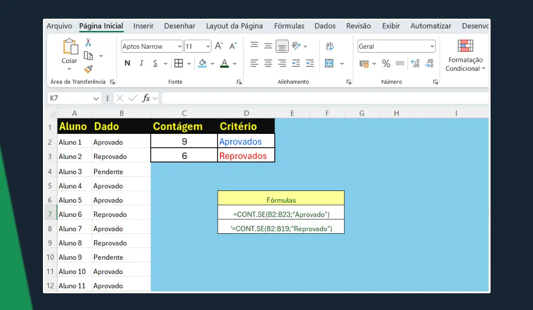The width and height of the screenshot is (533, 310).
Task: Click the Cut scissors icon
Action: click(x=88, y=42)
